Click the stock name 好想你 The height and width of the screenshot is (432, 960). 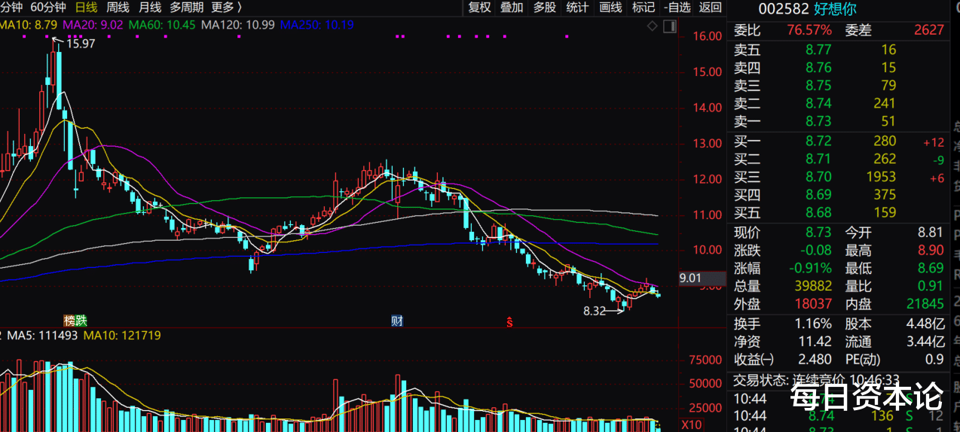pyautogui.click(x=836, y=9)
